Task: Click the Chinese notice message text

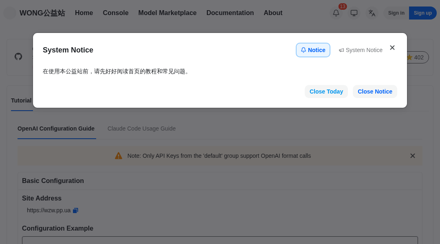Action: pyautogui.click(x=117, y=72)
